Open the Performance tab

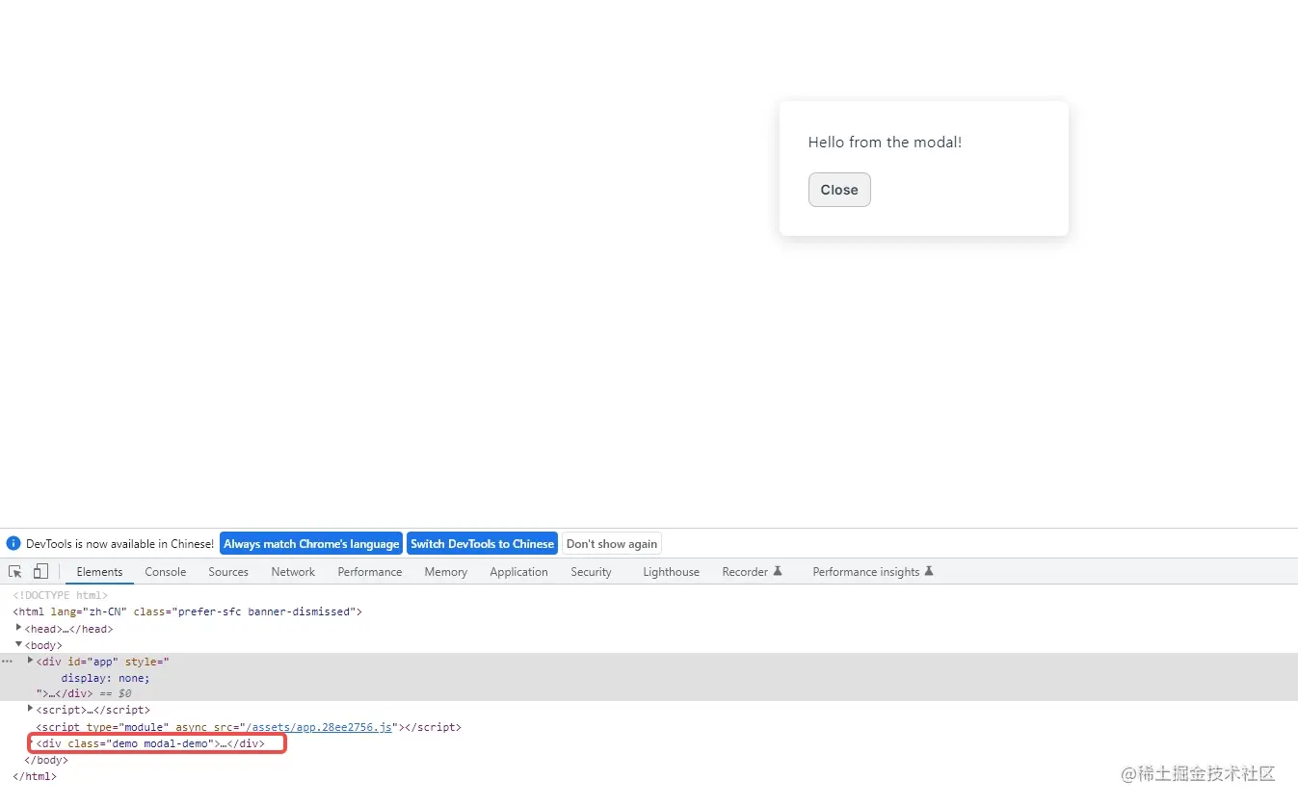point(370,572)
